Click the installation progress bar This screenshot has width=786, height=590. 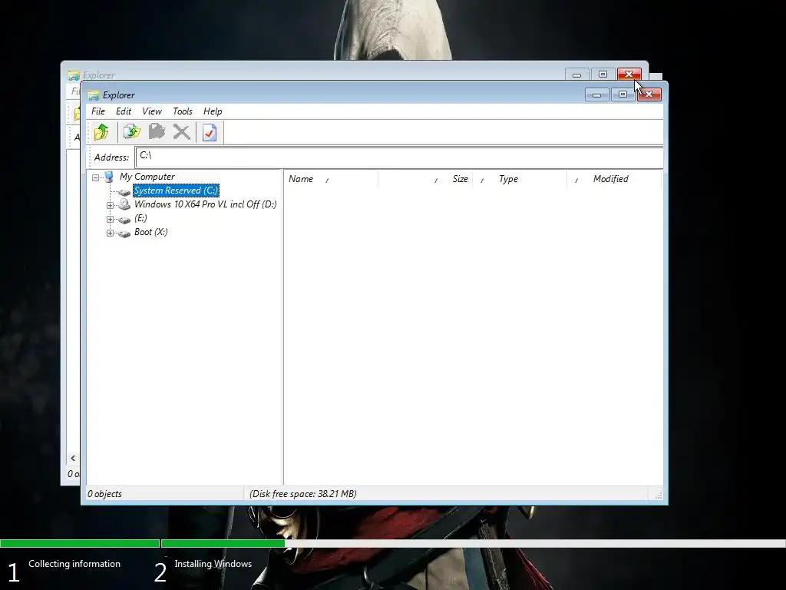coord(393,544)
